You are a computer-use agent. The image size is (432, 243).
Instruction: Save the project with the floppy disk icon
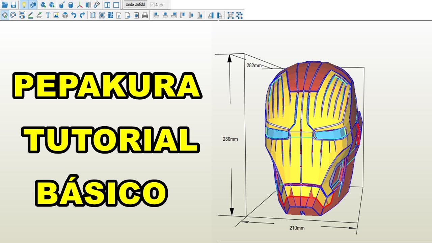click(13, 5)
